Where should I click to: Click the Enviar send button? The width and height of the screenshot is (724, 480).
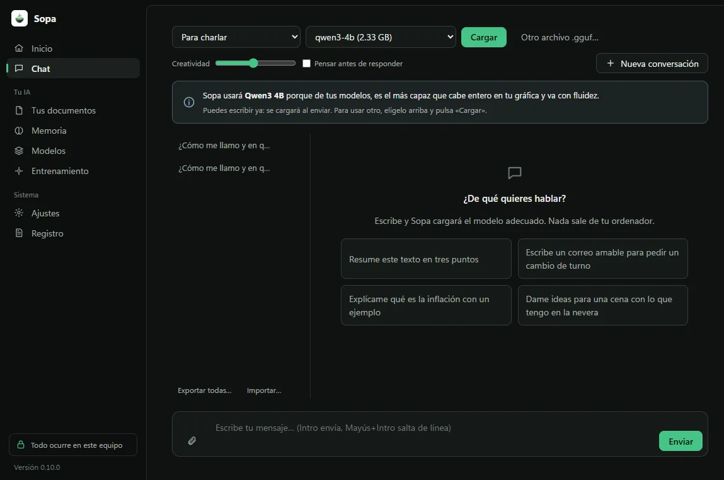[x=681, y=441]
